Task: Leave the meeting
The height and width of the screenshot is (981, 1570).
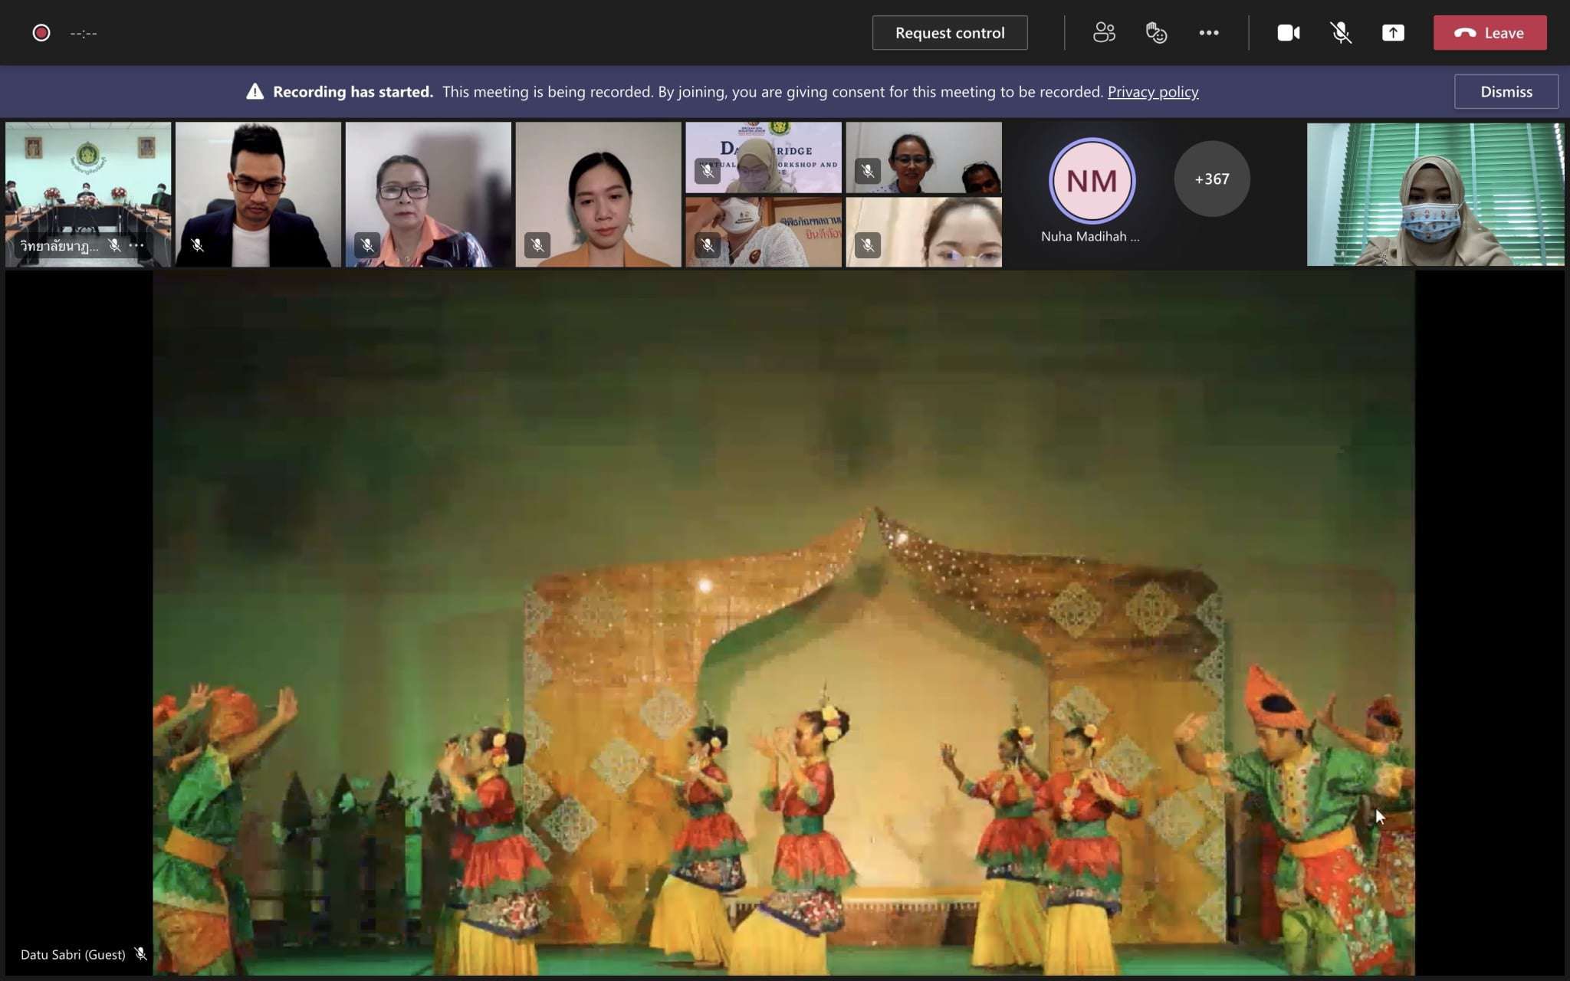Action: pos(1490,33)
